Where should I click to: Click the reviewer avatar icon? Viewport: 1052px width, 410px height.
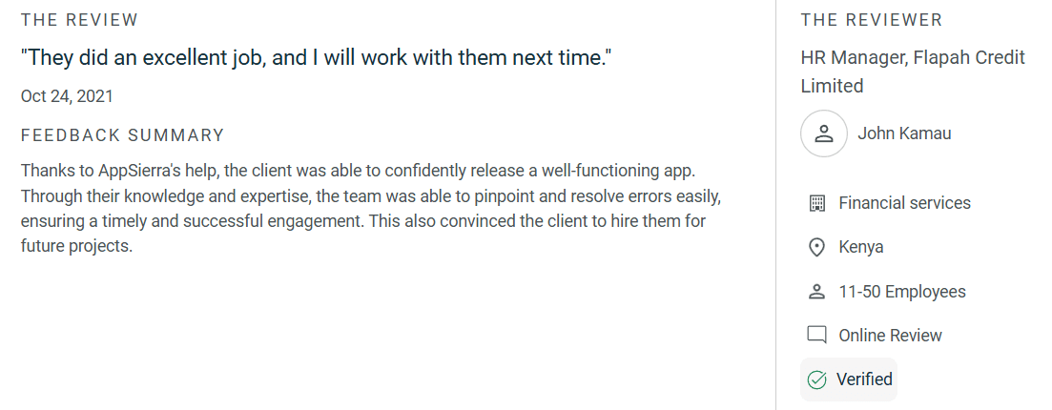824,133
